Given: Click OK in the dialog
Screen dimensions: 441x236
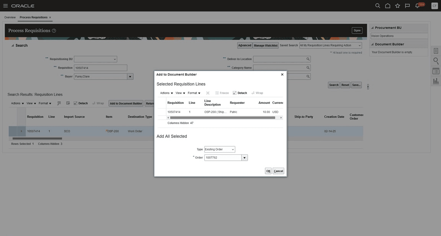Looking at the screenshot, I should click(x=268, y=171).
